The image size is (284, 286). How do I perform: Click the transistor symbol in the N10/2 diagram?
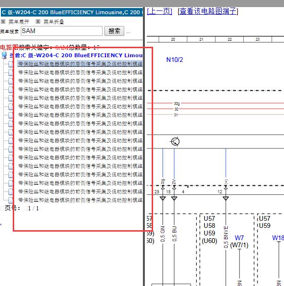coord(175,141)
